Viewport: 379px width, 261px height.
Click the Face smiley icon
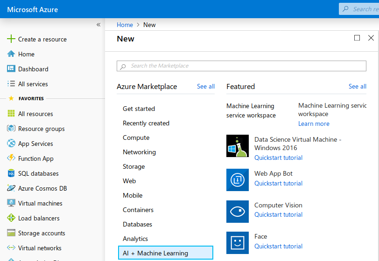point(238,243)
